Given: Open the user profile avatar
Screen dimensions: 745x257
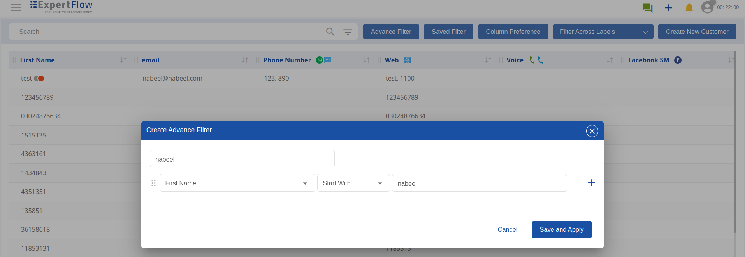Looking at the screenshot, I should point(707,7).
